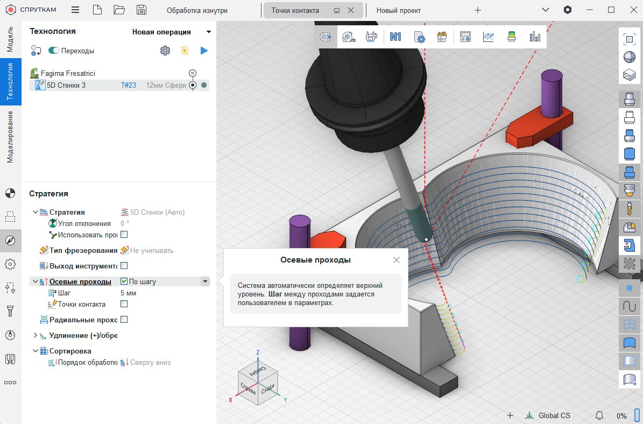Click the Шаг value field 5 мм
Viewport: 643px width, 424px height.
tap(128, 293)
